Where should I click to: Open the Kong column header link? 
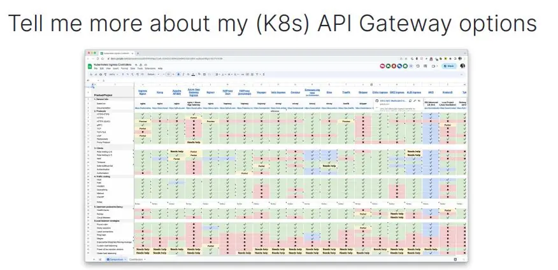pos(160,92)
